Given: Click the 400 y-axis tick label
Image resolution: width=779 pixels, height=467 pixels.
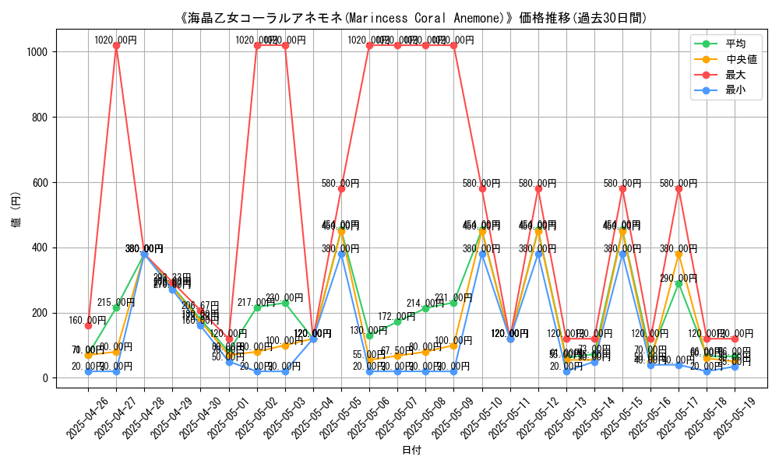Looking at the screenshot, I should point(40,248).
